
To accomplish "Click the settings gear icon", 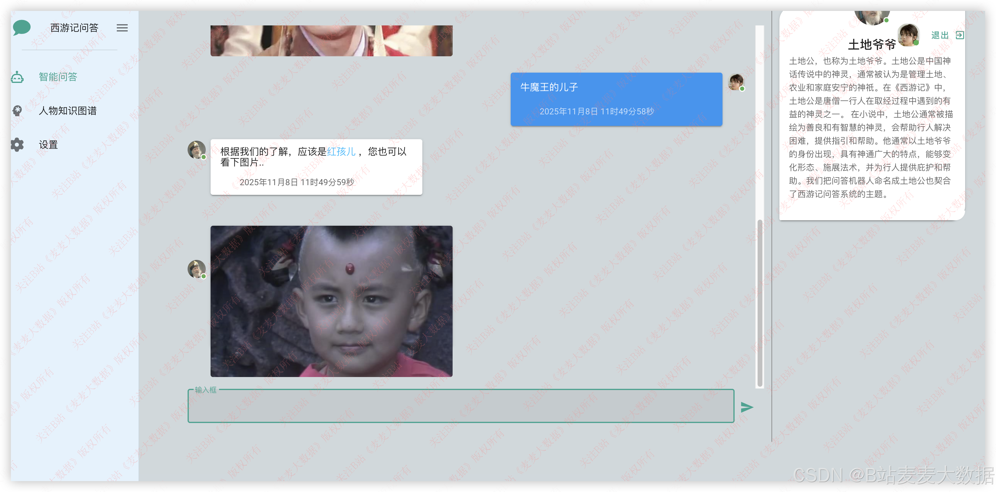I will click(18, 145).
